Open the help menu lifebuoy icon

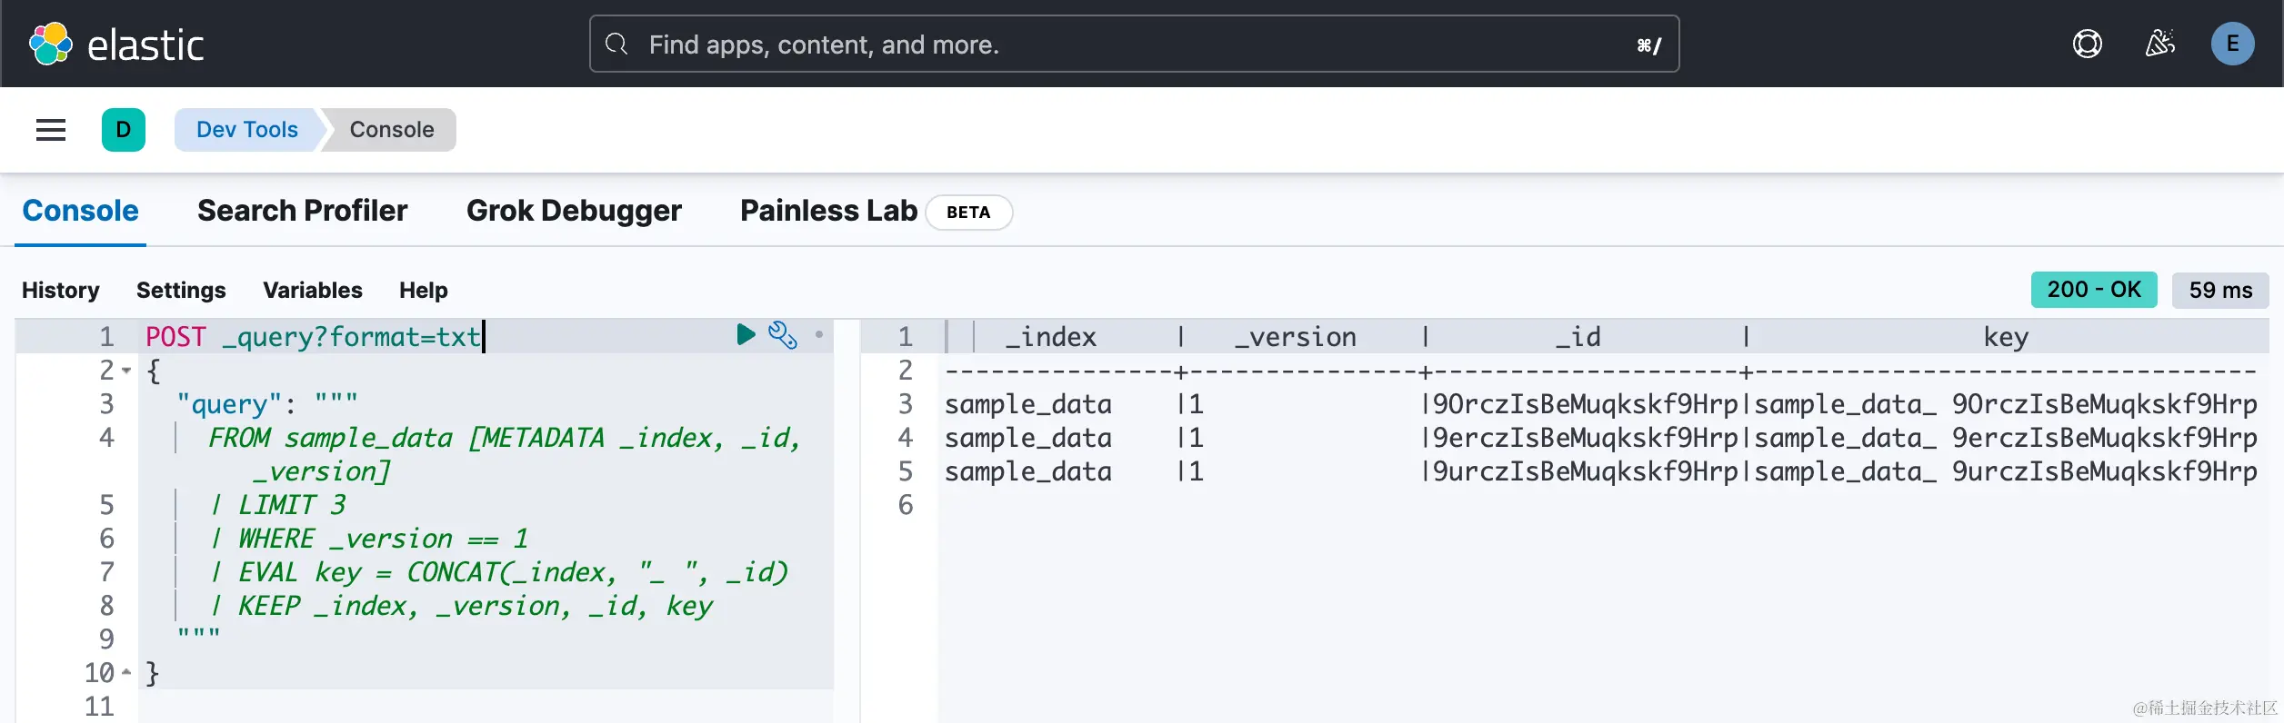point(2087,44)
